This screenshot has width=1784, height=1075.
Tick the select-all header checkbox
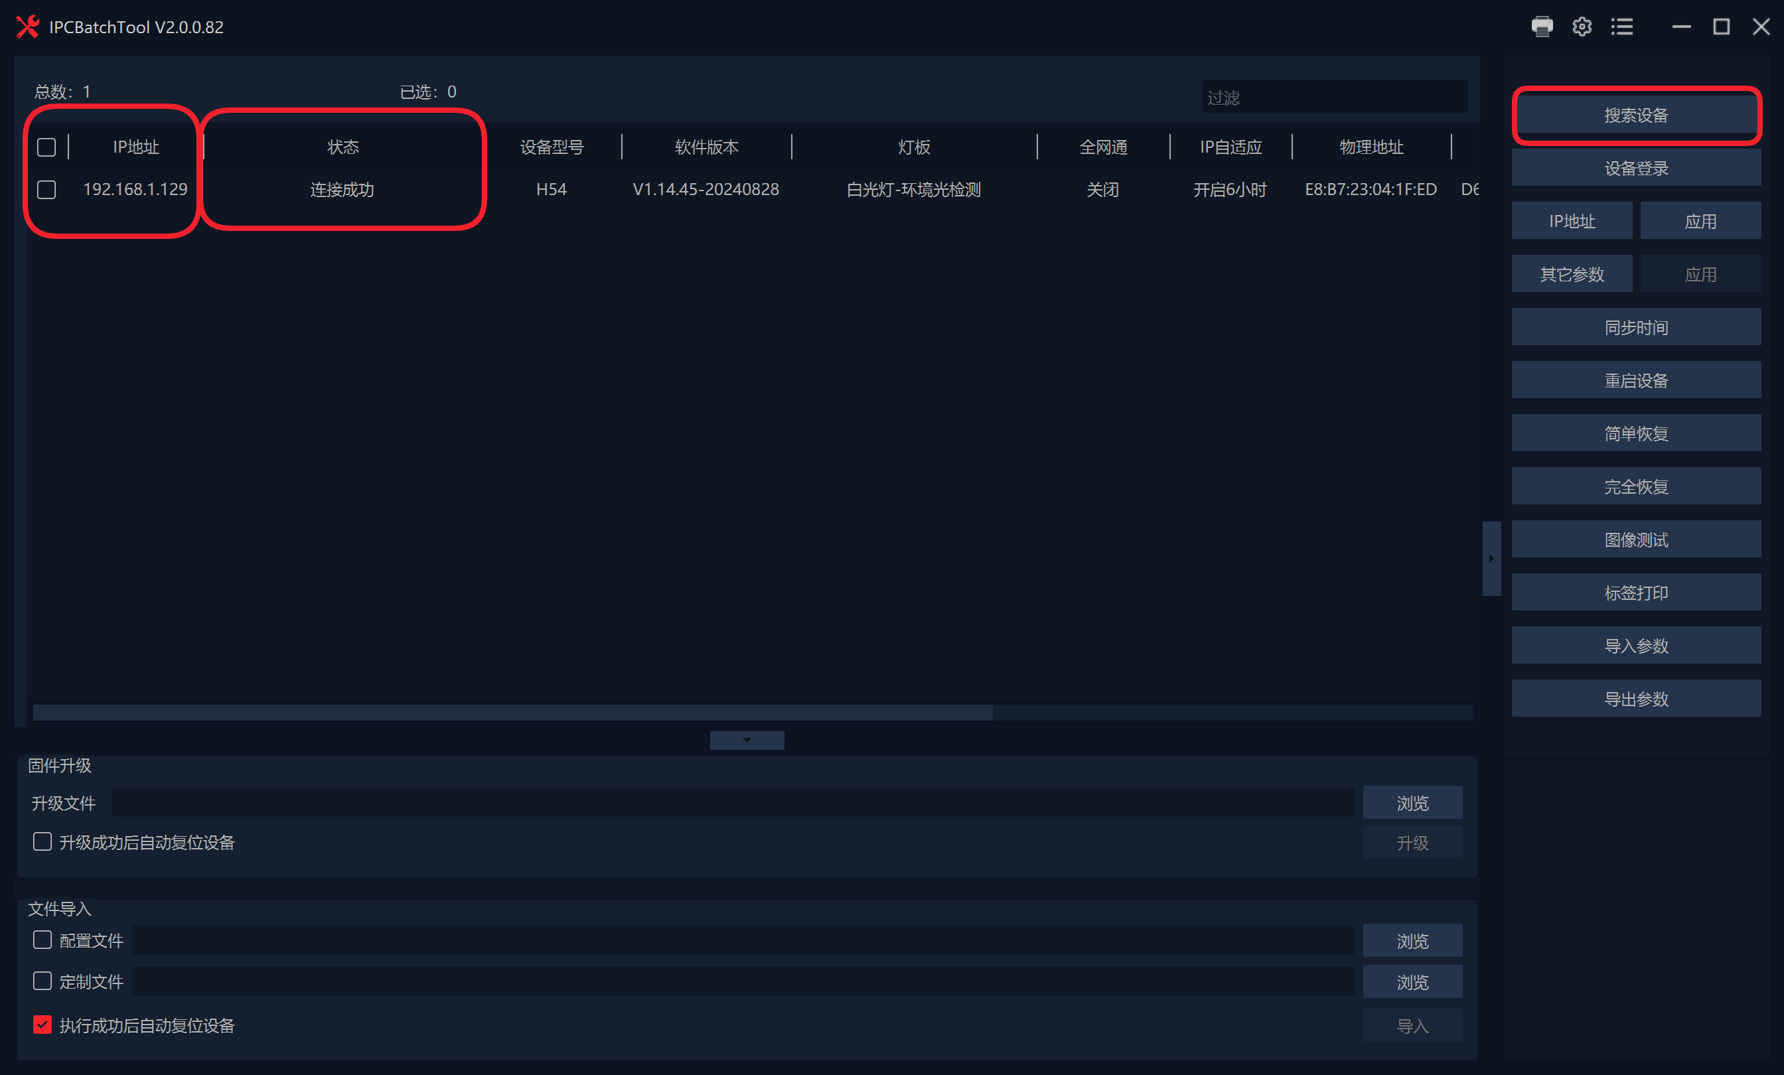[46, 148]
